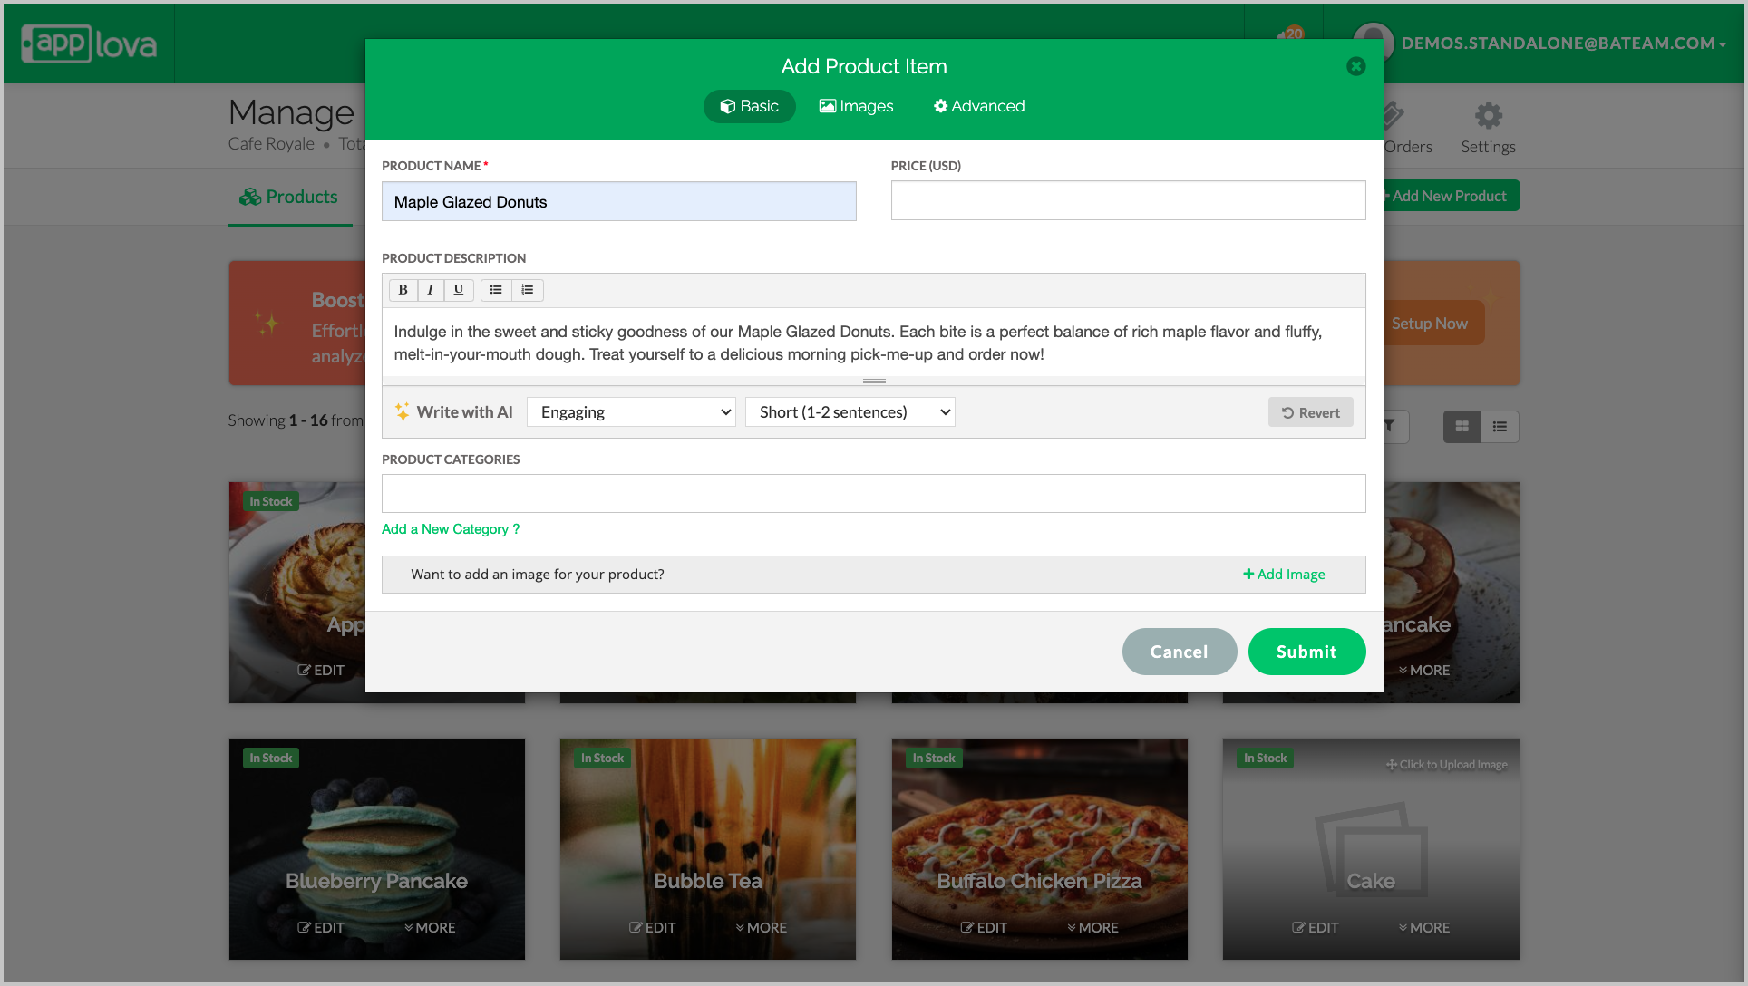Click the Write with AI sparkle
Image resolution: width=1748 pixels, height=986 pixels.
click(x=403, y=412)
